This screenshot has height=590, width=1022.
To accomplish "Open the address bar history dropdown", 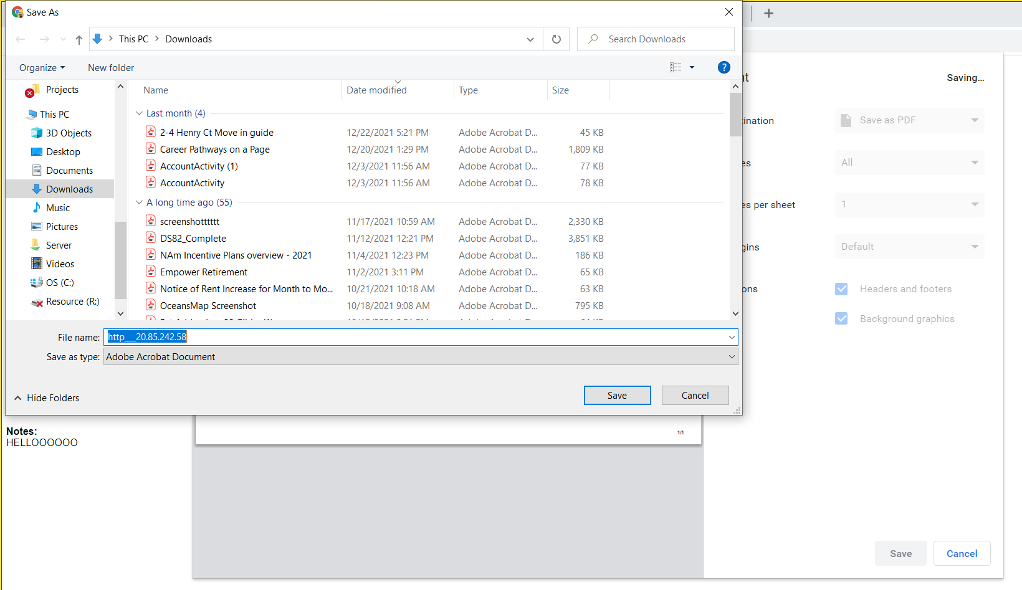I will tap(530, 39).
